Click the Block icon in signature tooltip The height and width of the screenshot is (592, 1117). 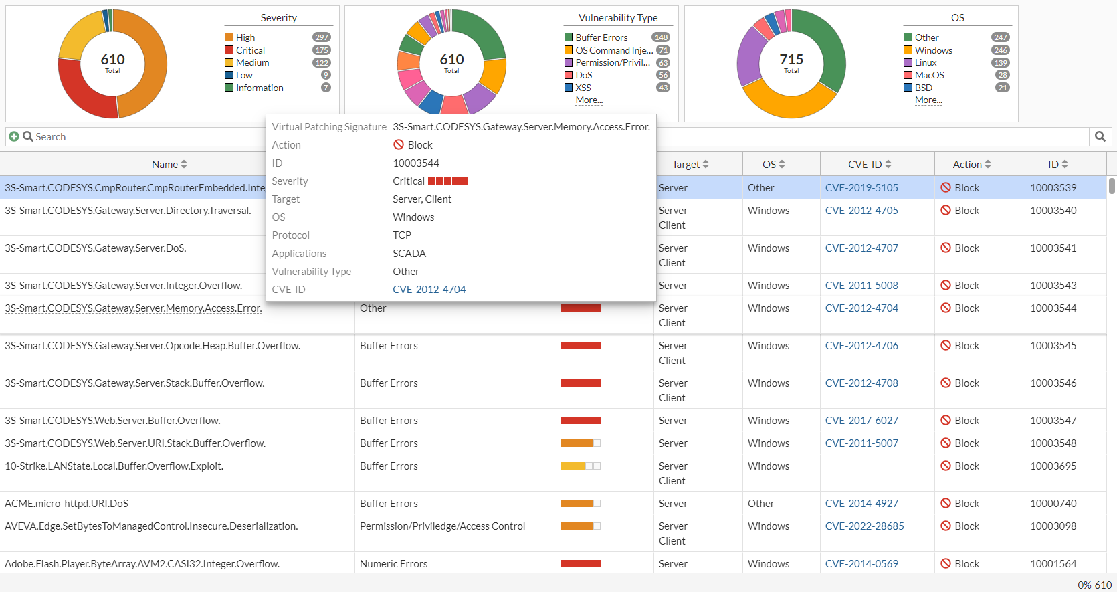click(x=399, y=145)
